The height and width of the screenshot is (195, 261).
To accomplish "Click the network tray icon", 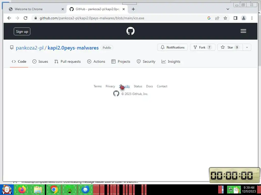I will point(231,189).
